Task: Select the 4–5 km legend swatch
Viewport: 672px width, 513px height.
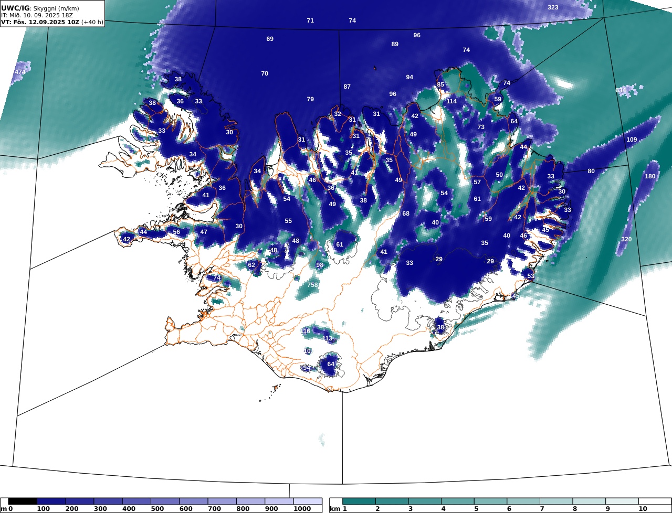Action: [x=458, y=501]
